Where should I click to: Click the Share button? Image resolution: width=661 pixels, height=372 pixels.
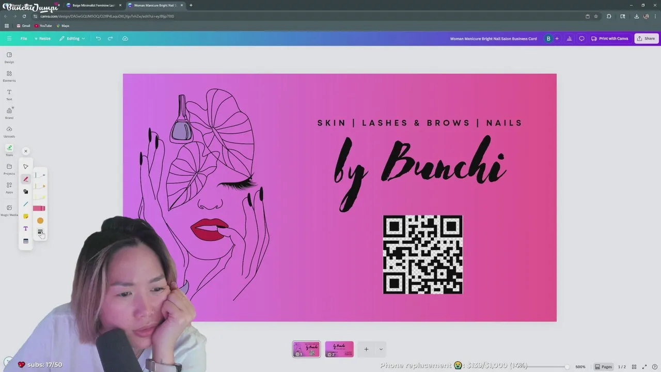pyautogui.click(x=646, y=38)
